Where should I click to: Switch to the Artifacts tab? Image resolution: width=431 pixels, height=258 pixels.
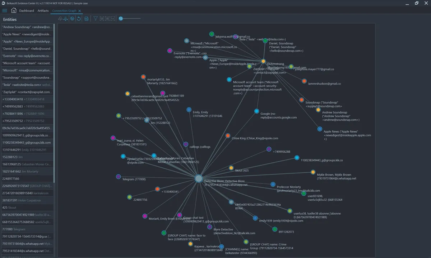click(x=43, y=11)
